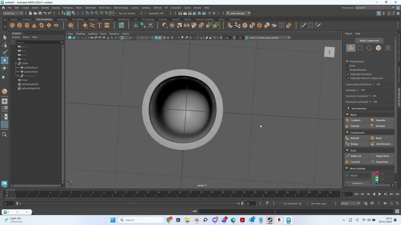
Task: Open the Outliner Display menu
Action: tap(16, 37)
